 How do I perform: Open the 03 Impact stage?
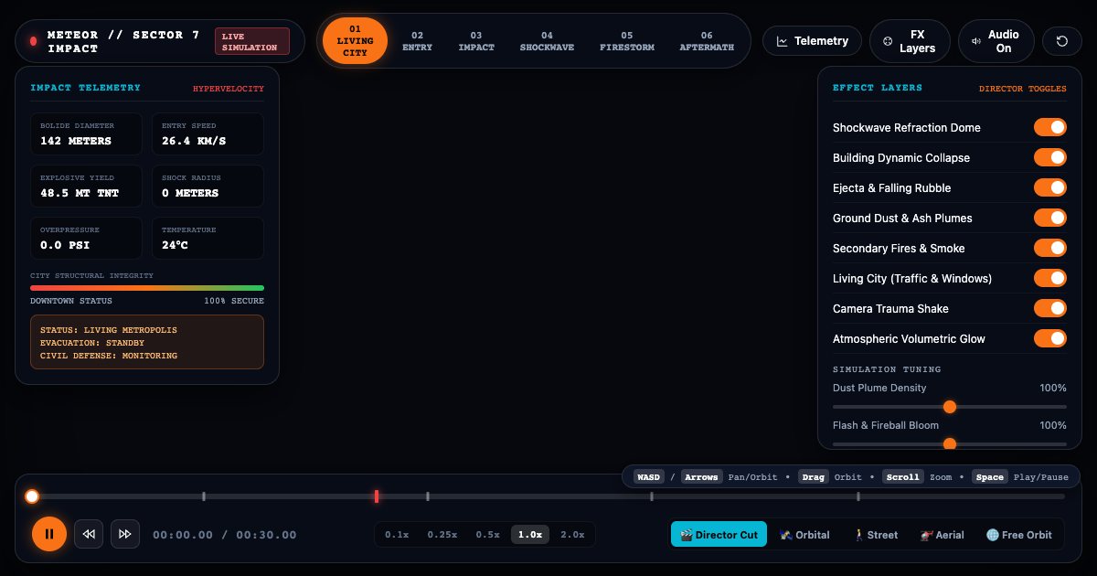(476, 41)
